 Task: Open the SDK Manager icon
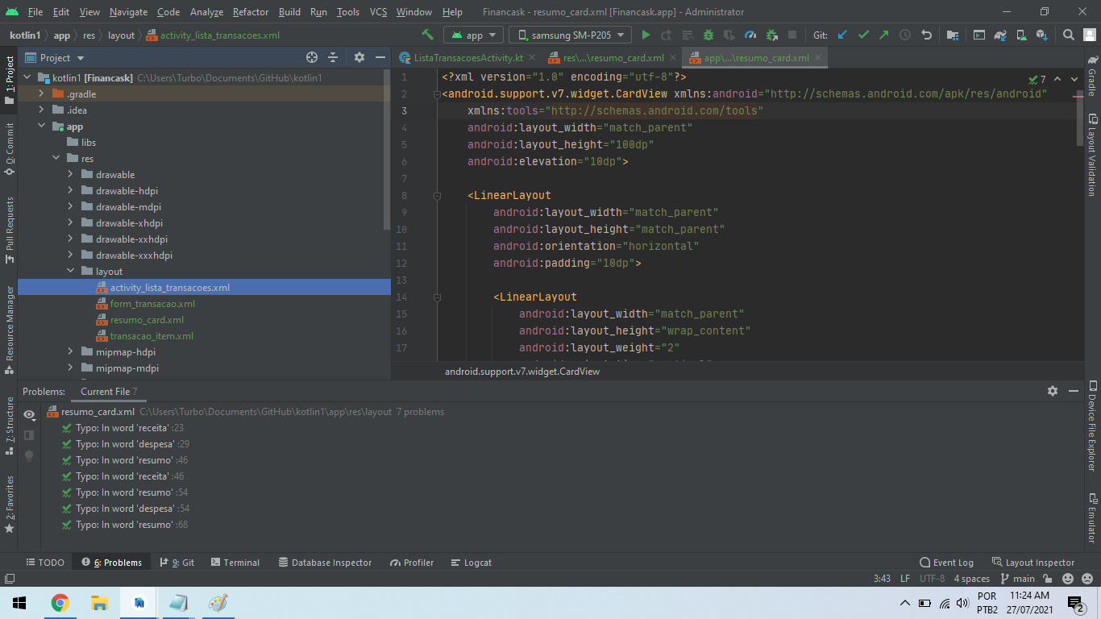[x=1042, y=35]
